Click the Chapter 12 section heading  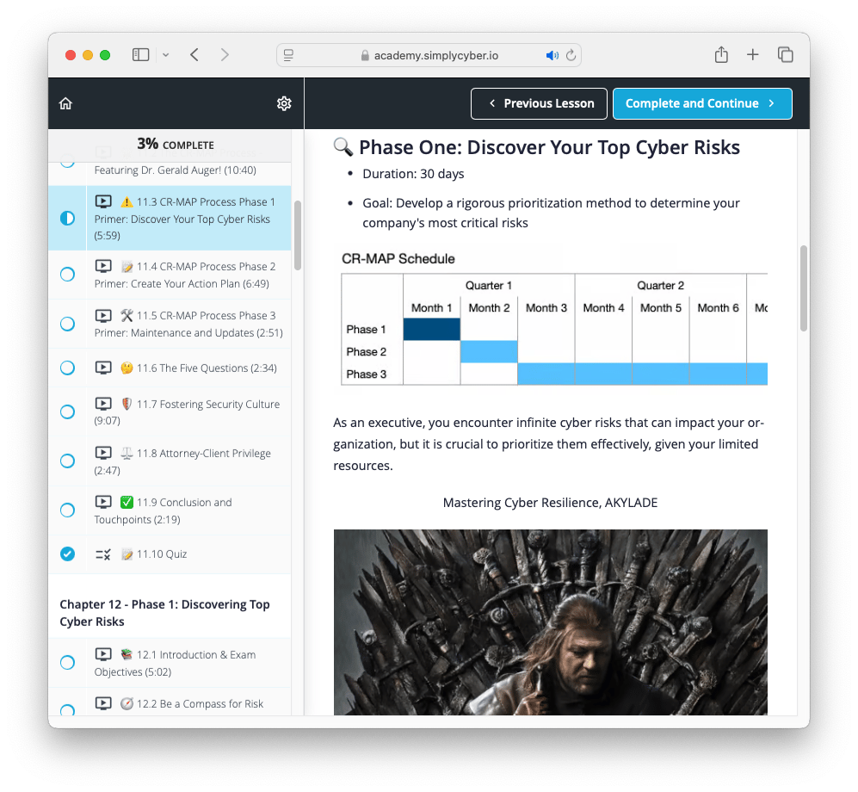(x=164, y=613)
